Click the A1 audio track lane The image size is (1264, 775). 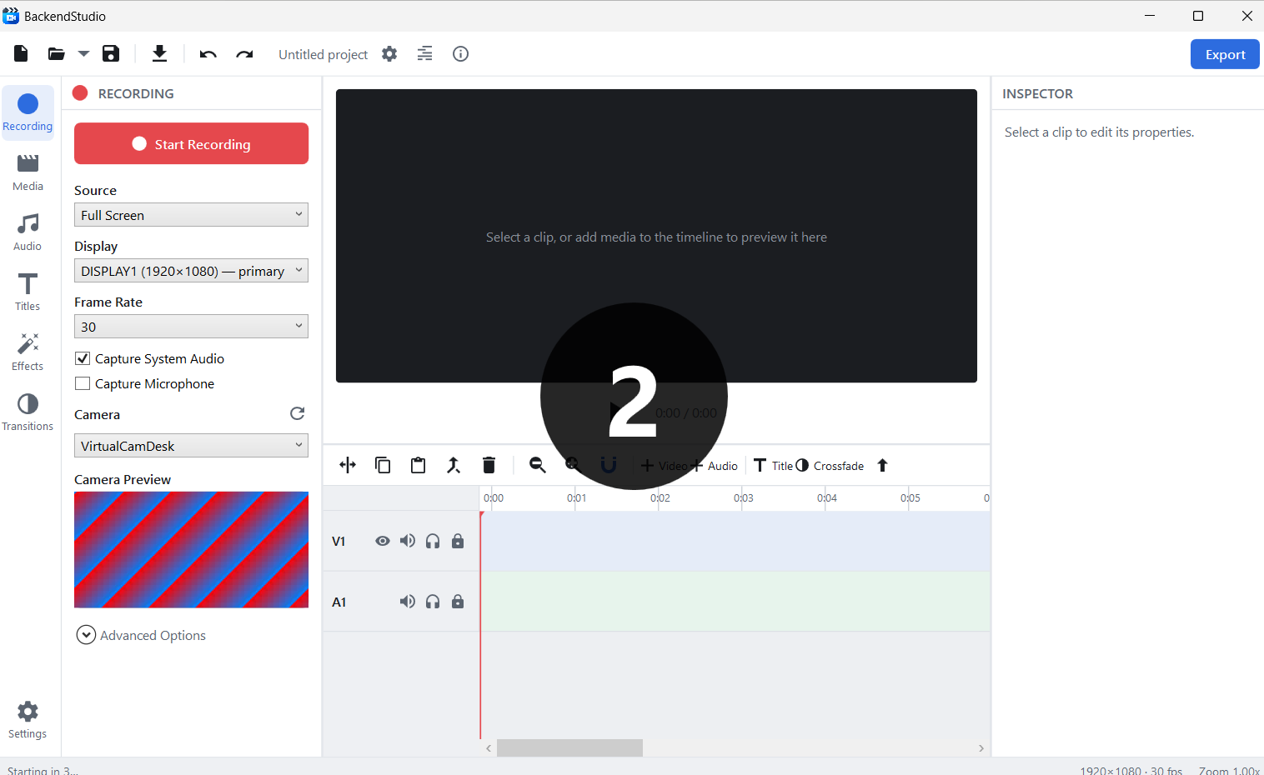click(735, 602)
